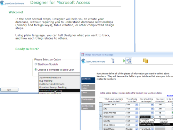Open data type dropdown for City
The width and height of the screenshot is (173, 130).
tap(136, 109)
